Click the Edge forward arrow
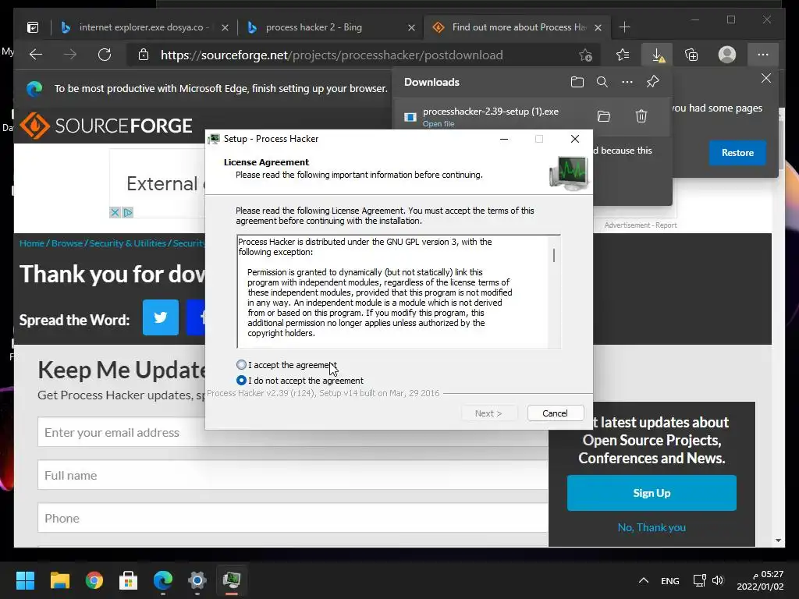 (x=69, y=55)
